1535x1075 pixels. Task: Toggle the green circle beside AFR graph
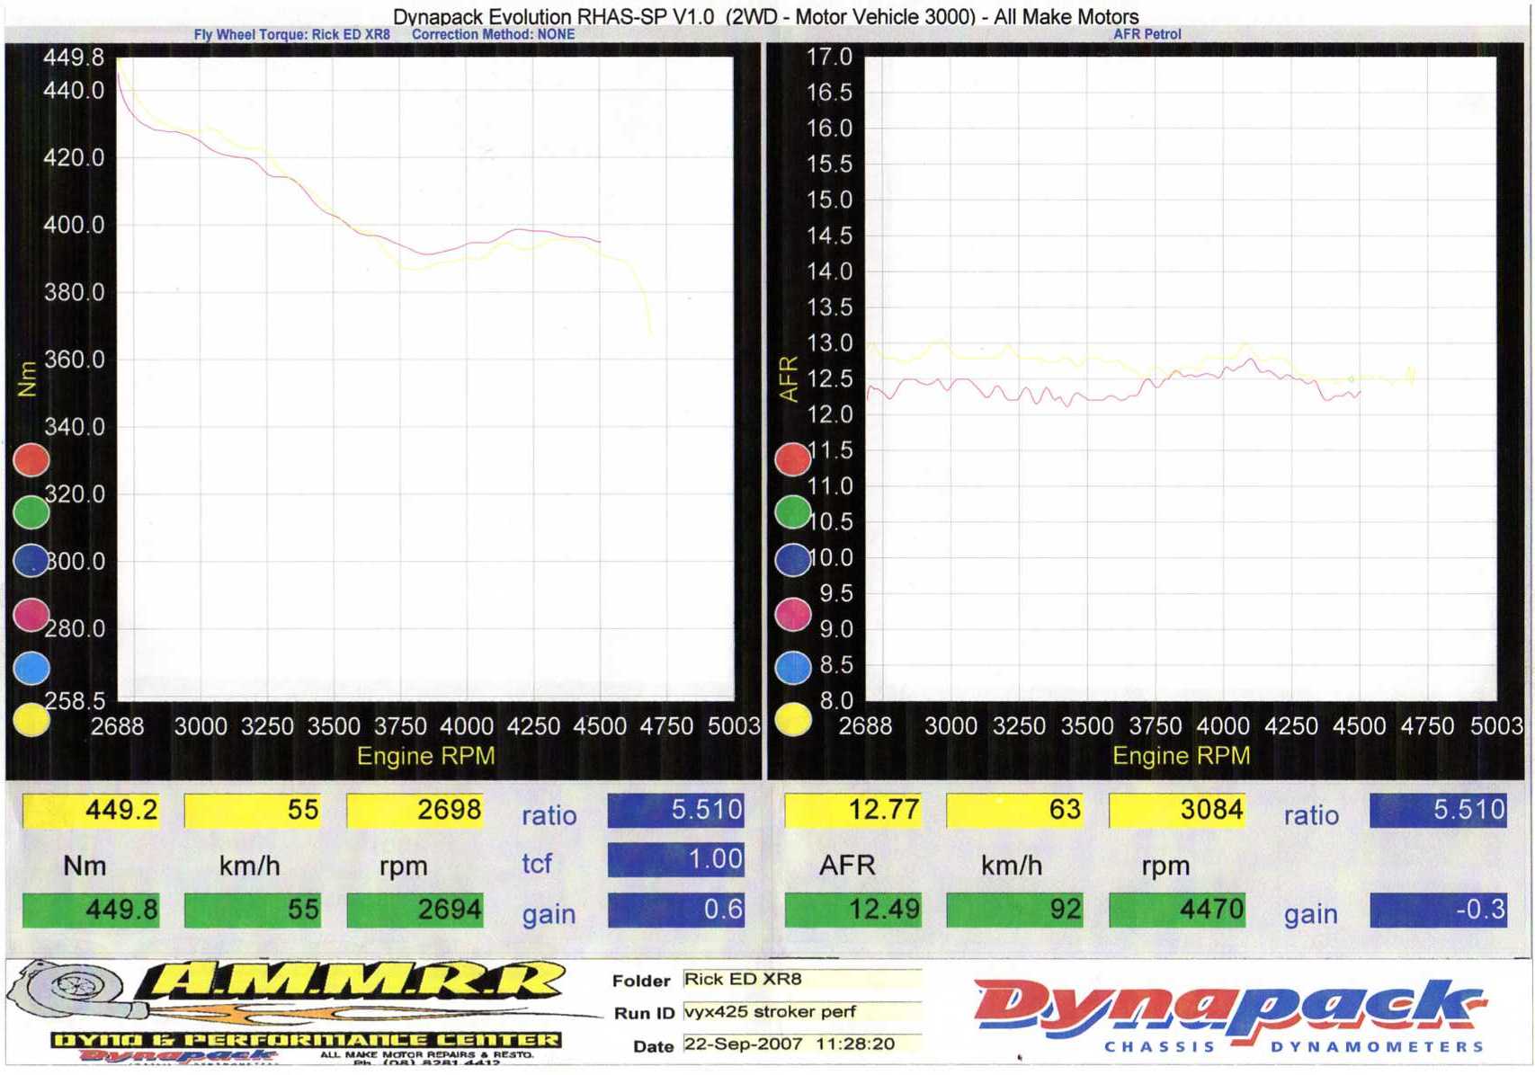click(792, 511)
